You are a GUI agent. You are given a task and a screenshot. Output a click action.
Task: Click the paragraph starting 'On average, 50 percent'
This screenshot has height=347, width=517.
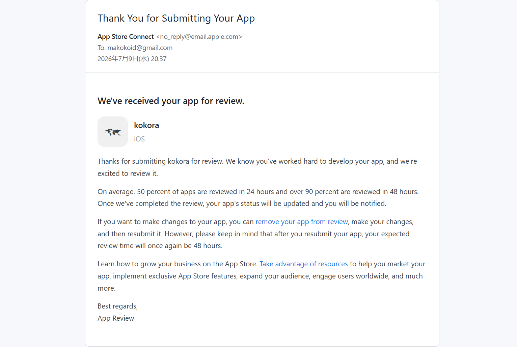click(258, 198)
